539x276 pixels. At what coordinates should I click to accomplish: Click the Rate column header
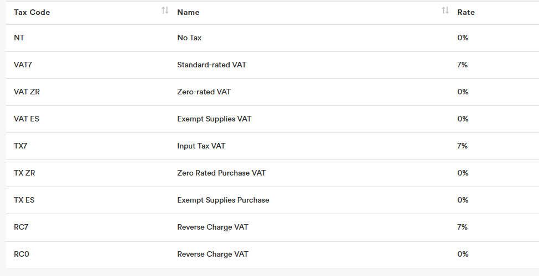tap(466, 12)
